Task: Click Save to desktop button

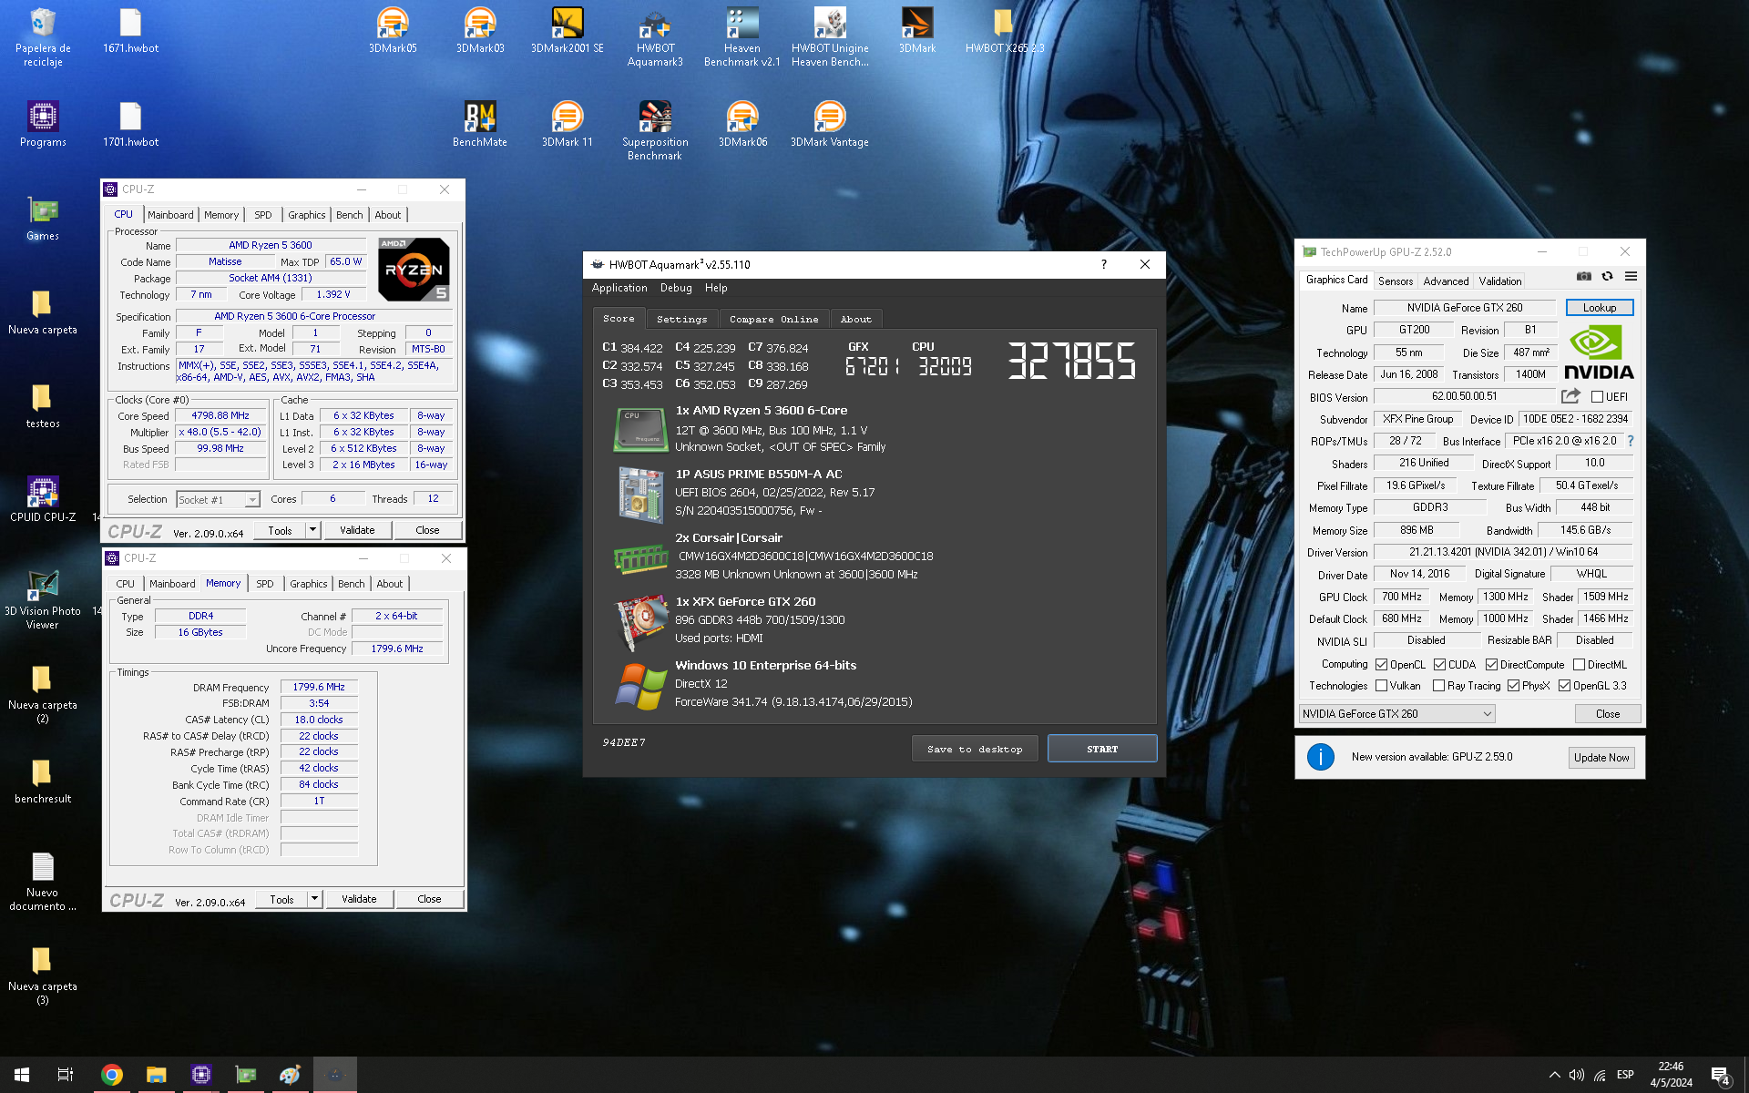Action: (x=975, y=749)
